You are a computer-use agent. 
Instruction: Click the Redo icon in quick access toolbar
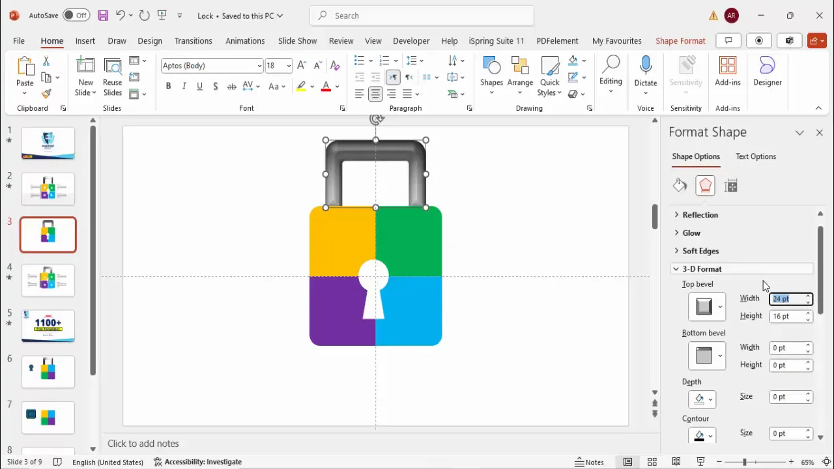coord(144,15)
